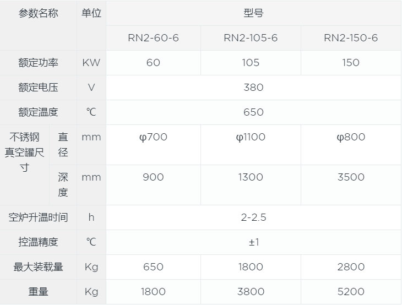Select the ±1 temperature precision value
402x305 pixels.
point(253,242)
